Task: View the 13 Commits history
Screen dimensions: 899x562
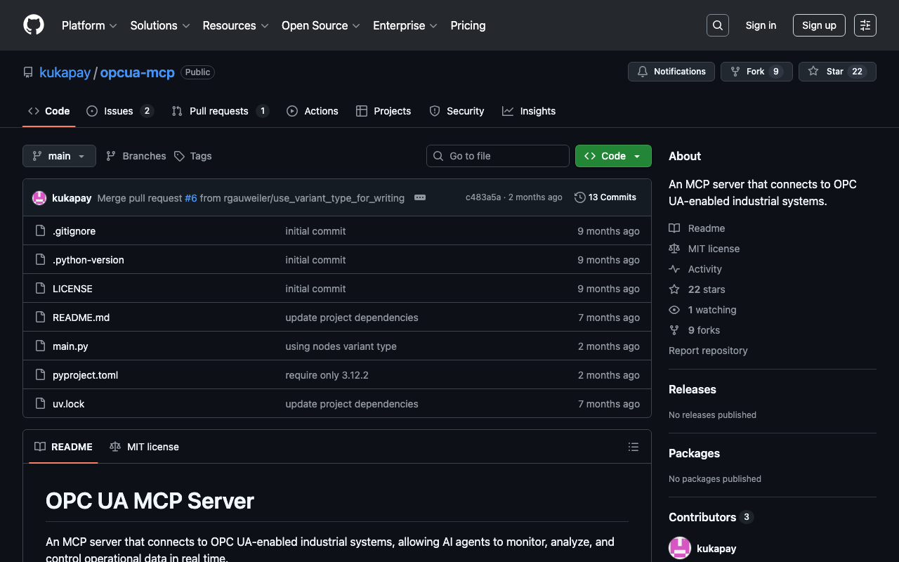Action: click(605, 197)
